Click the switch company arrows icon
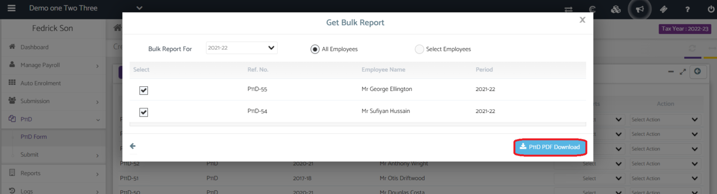The height and width of the screenshot is (194, 717). [569, 9]
